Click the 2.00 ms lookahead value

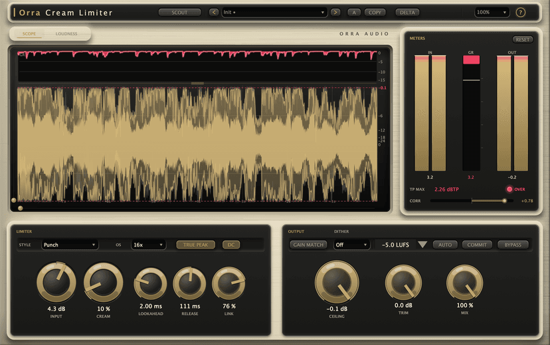click(151, 306)
